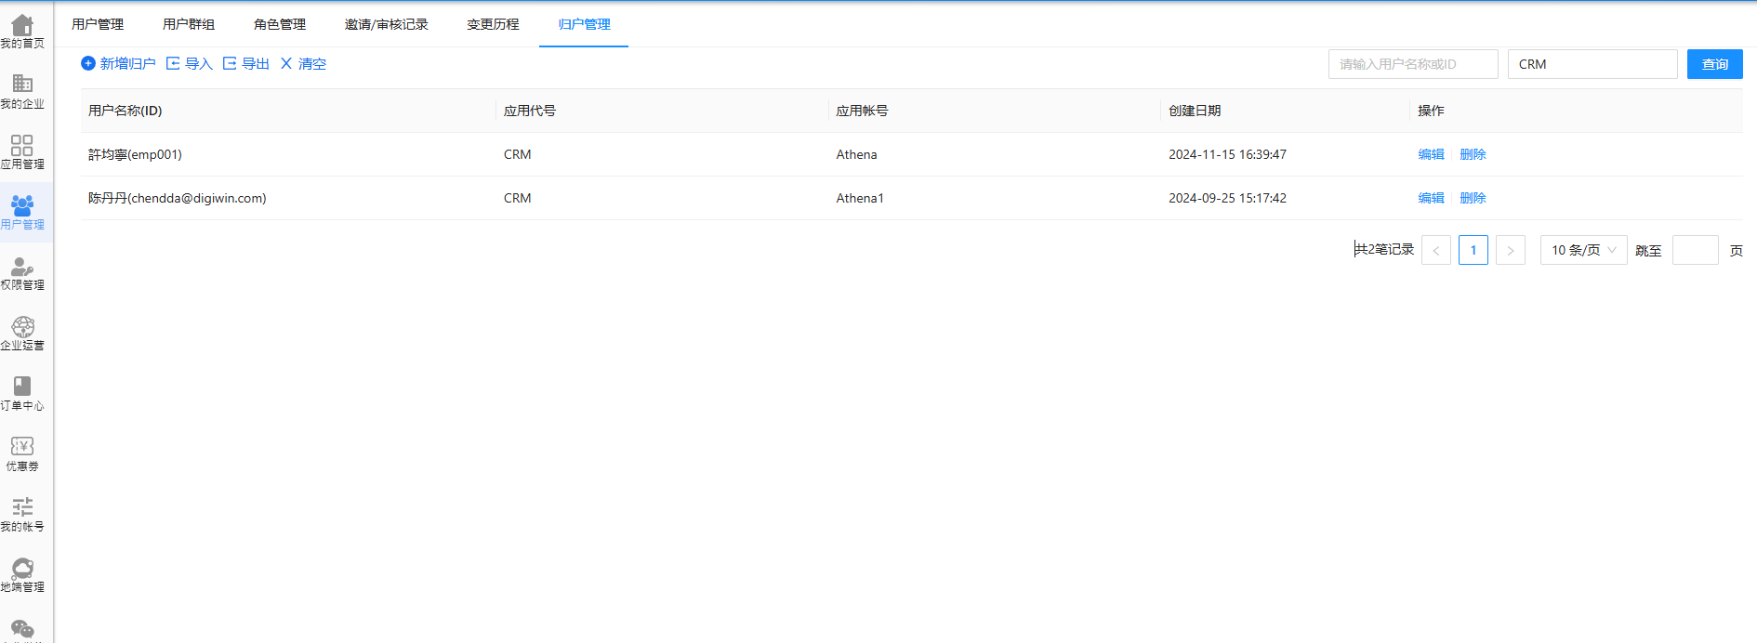
Task: Click the WeChat icon in the sidebar
Action: point(22,629)
